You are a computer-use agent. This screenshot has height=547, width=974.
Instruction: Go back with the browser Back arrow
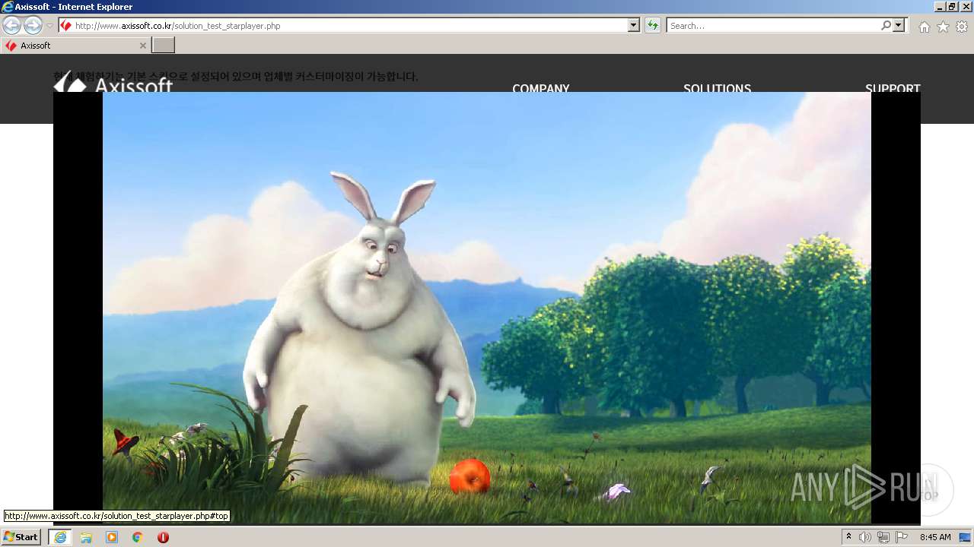11,25
